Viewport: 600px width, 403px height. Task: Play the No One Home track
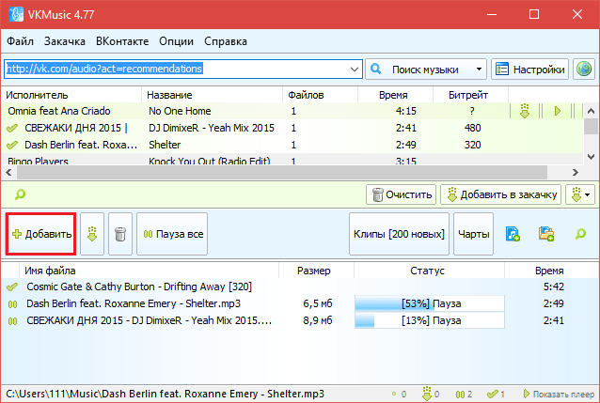pyautogui.click(x=558, y=111)
